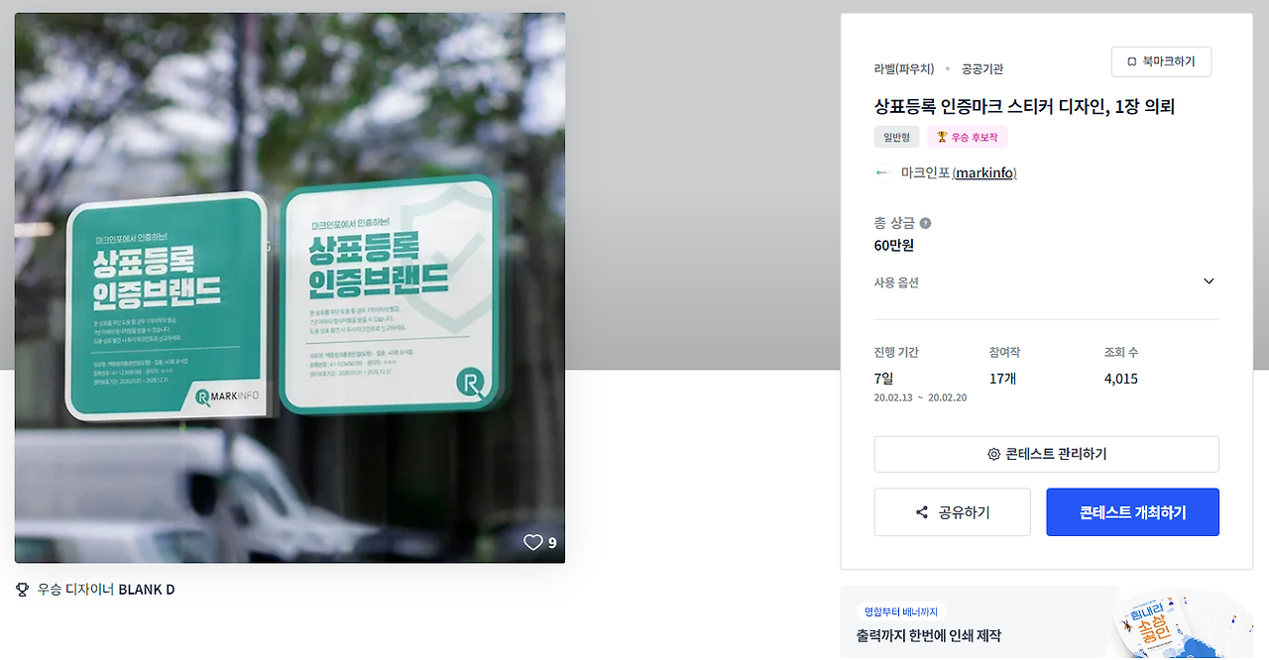Bookmark this contest with 북마크하기
1269x660 pixels.
[1161, 61]
